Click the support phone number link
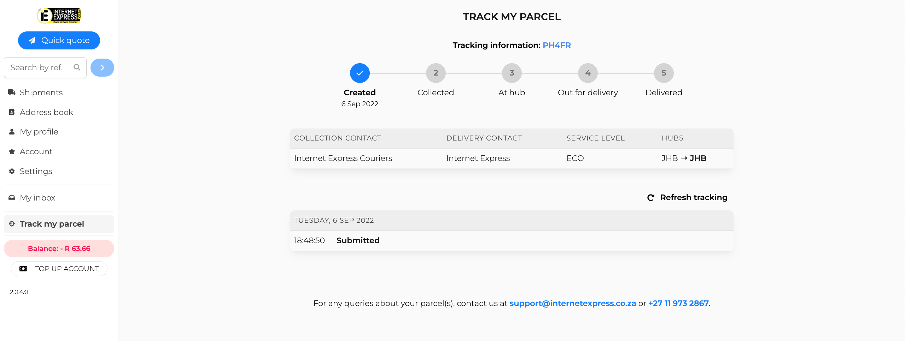This screenshot has height=341, width=905. pos(678,303)
